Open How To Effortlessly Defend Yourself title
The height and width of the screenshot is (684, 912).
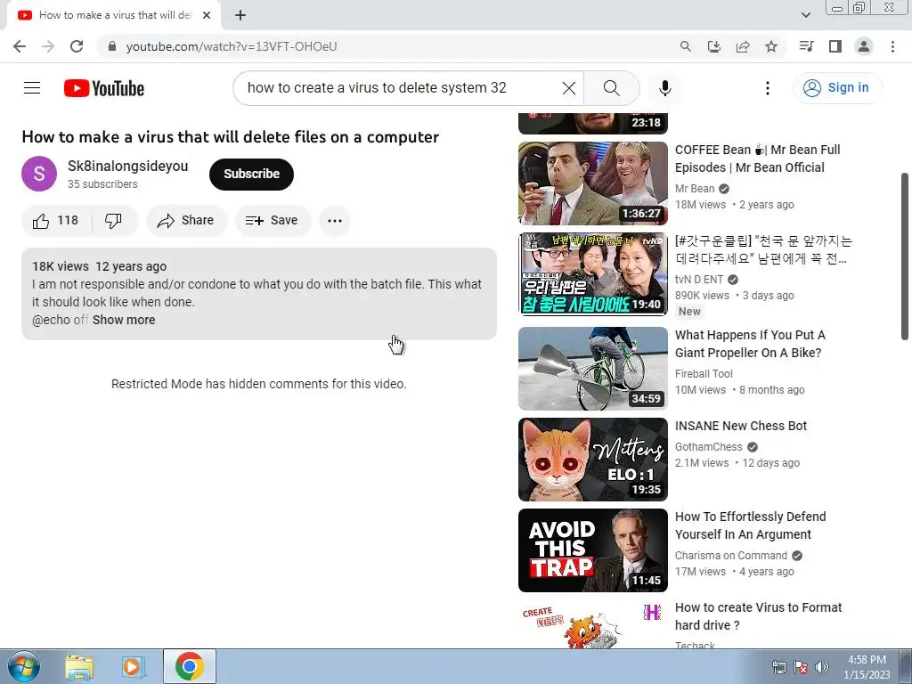[x=750, y=525]
